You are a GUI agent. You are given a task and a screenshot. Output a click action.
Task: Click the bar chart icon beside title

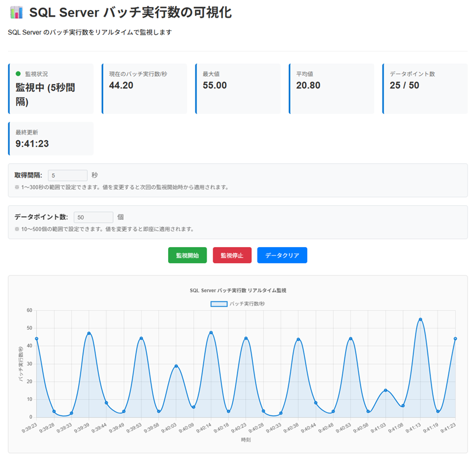point(17,12)
